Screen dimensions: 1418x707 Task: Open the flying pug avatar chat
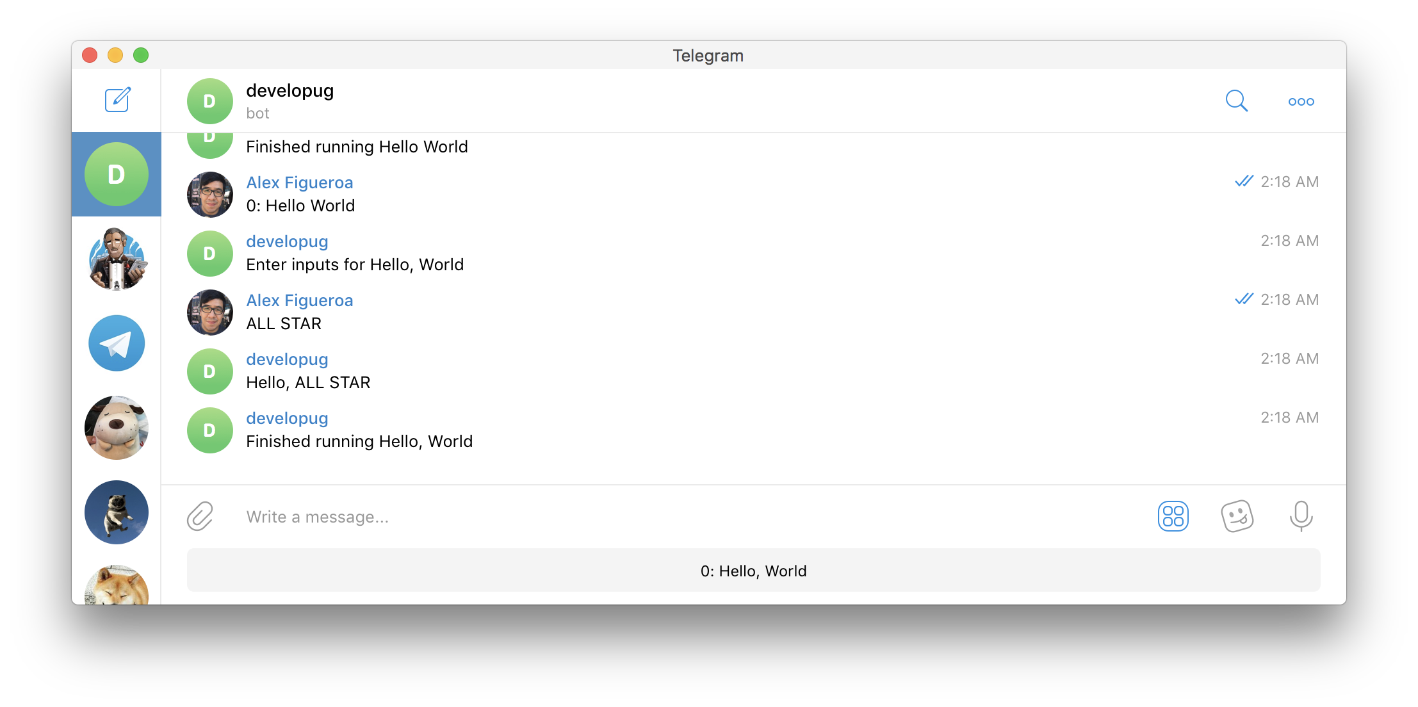coord(117,512)
